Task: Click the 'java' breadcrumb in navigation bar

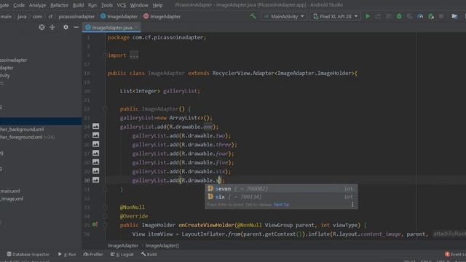Action: click(x=22, y=17)
